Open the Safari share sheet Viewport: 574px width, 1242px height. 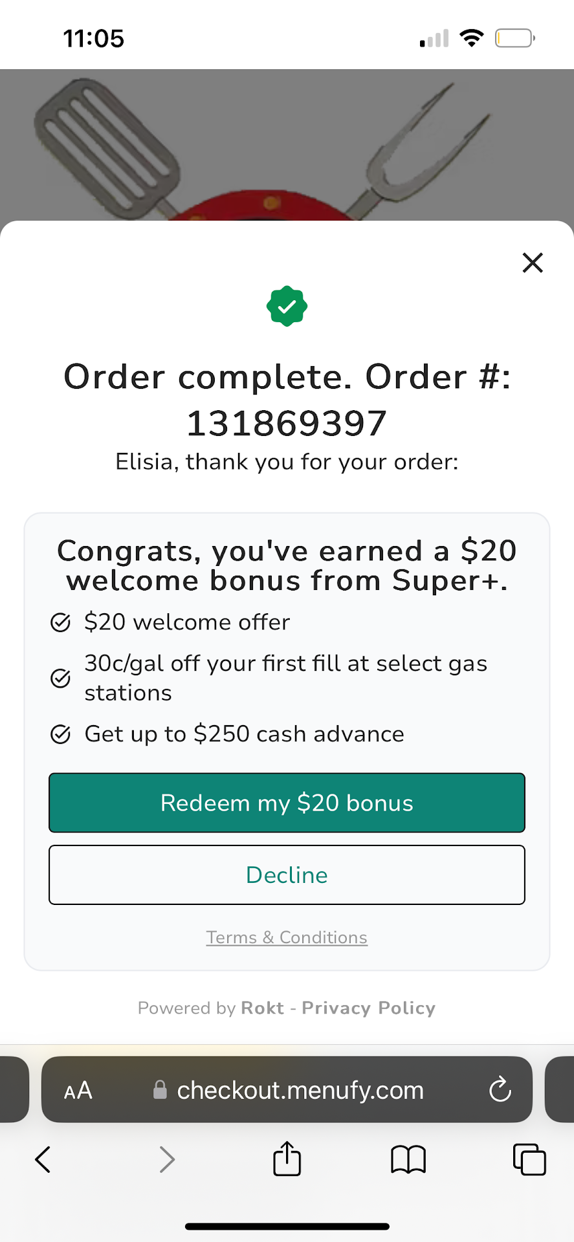287,1158
